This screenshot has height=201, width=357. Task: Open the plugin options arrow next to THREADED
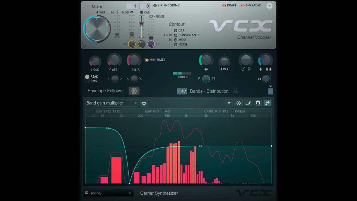(x=269, y=6)
